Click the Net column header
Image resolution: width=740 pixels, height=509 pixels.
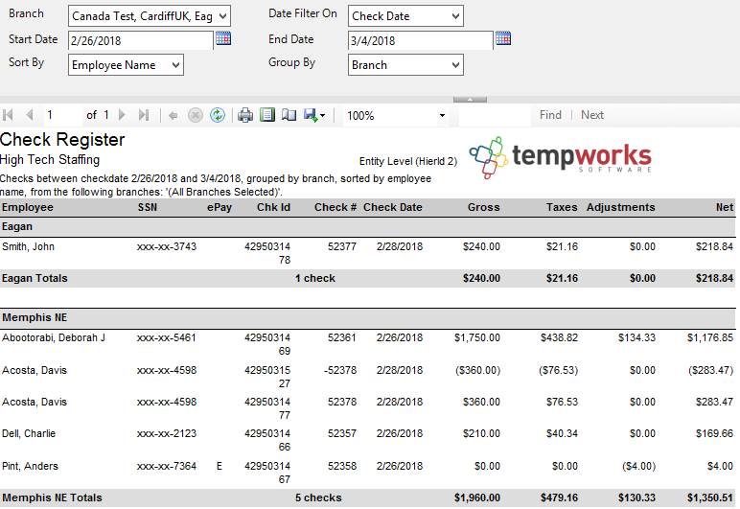click(725, 208)
